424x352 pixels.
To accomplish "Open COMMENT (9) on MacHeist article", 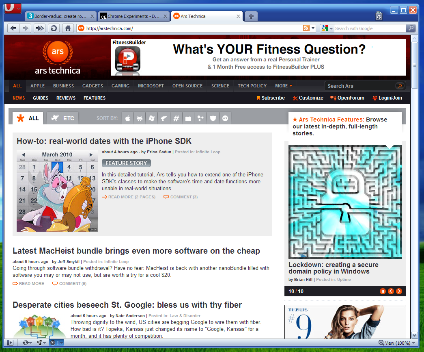I will click(69, 283).
